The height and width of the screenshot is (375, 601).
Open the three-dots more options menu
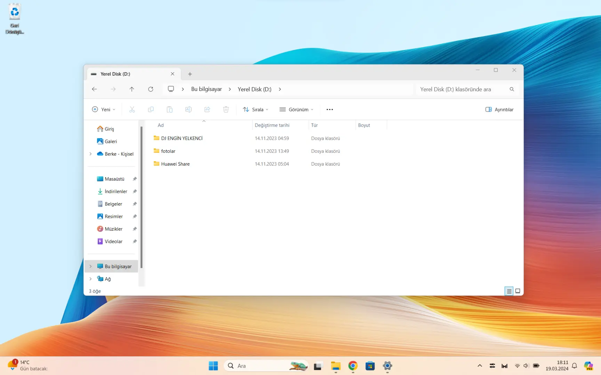click(330, 109)
